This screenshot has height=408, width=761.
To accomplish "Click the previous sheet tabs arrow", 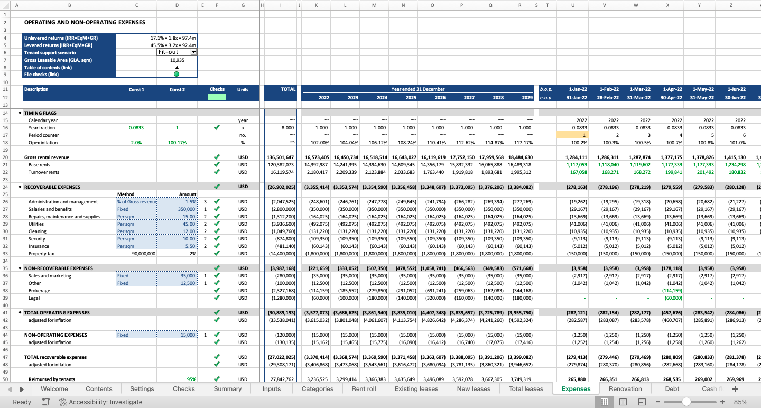I will pyautogui.click(x=10, y=389).
